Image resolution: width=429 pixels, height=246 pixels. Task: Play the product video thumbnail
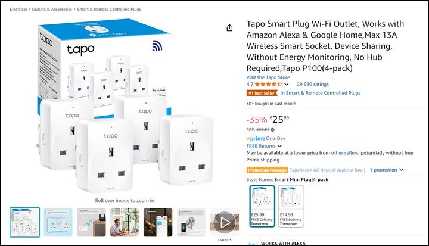pyautogui.click(x=225, y=222)
